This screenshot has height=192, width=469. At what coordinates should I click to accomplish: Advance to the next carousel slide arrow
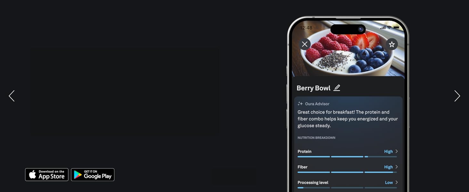[x=457, y=96]
